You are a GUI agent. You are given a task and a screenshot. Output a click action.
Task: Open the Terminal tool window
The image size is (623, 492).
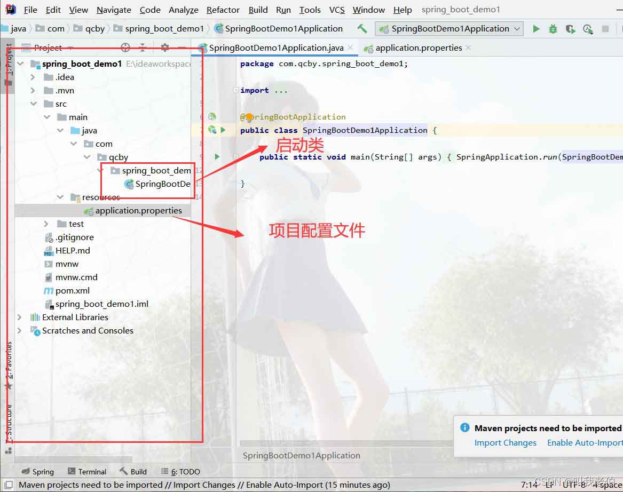click(x=87, y=471)
